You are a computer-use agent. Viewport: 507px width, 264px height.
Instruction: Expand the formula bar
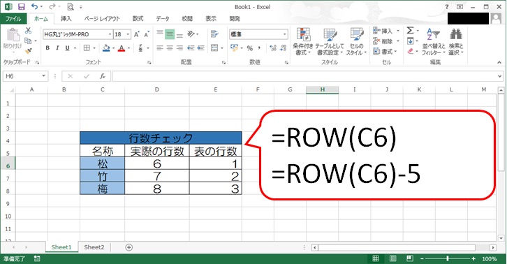(500, 76)
